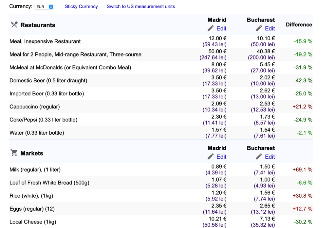
Task: Click Edit link for Madrid market prices
Action: (x=221, y=156)
